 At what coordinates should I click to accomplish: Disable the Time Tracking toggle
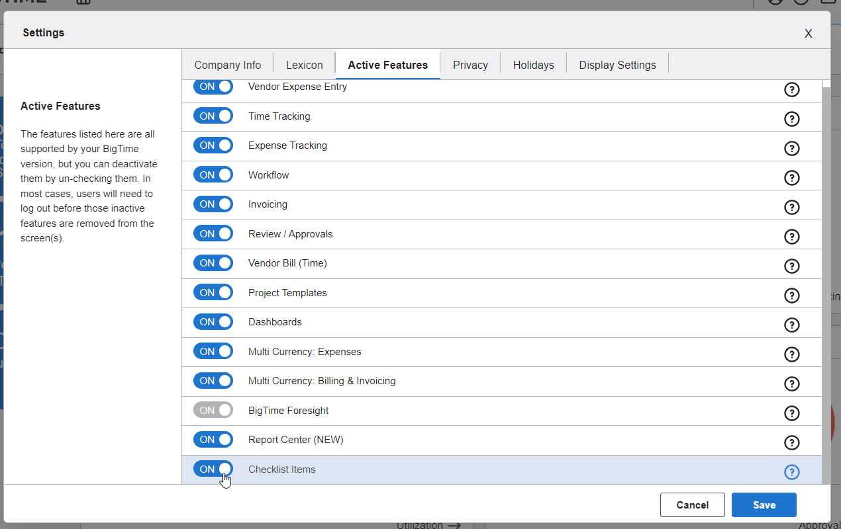click(213, 115)
